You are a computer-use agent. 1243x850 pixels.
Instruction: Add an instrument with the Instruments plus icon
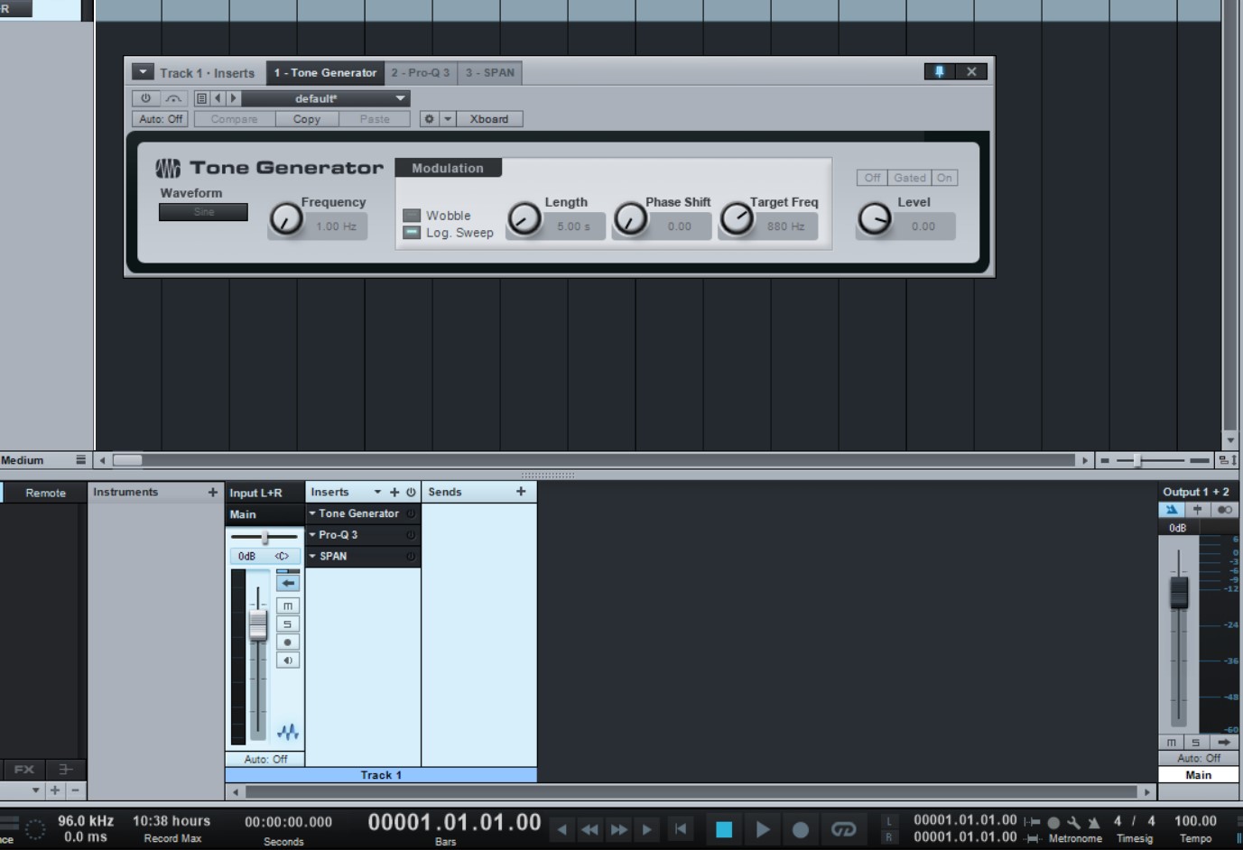click(x=212, y=492)
